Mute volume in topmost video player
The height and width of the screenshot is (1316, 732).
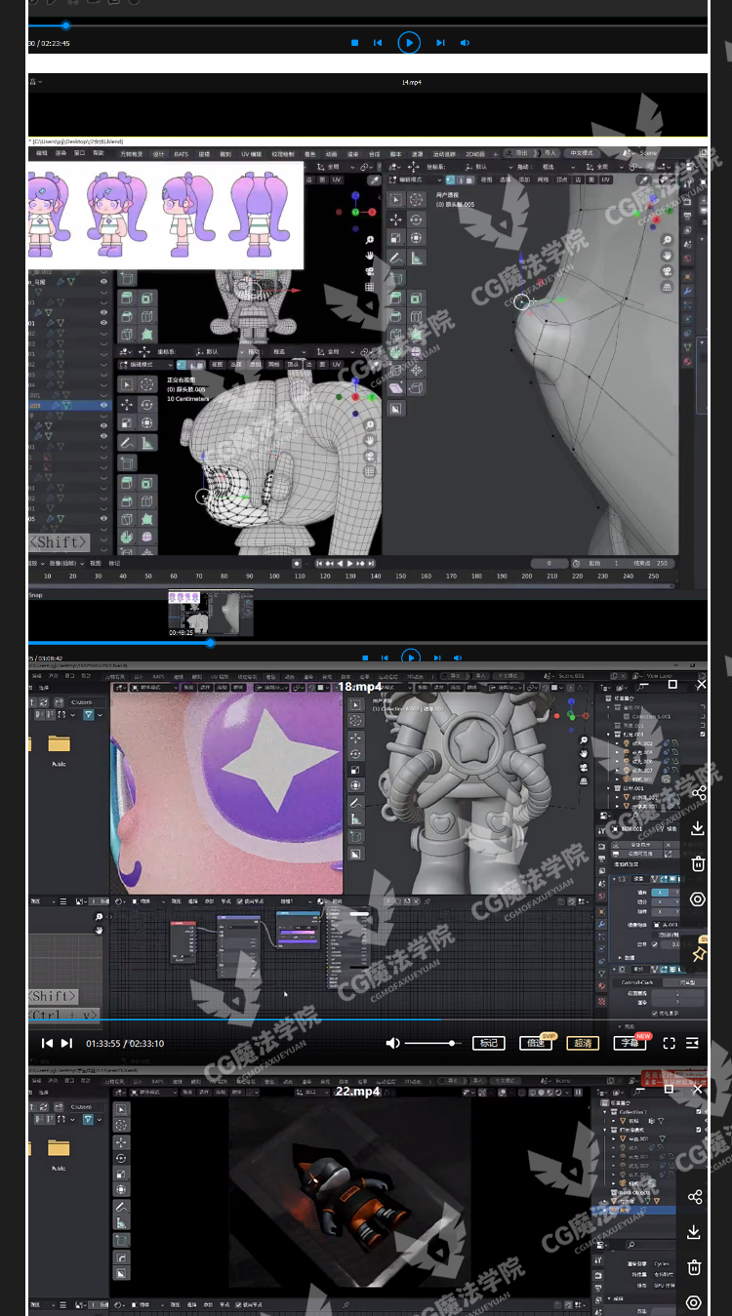pyautogui.click(x=465, y=43)
